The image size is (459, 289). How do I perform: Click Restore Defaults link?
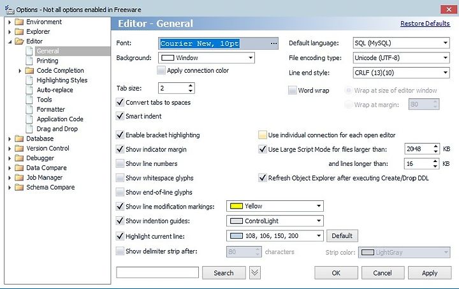pos(425,24)
